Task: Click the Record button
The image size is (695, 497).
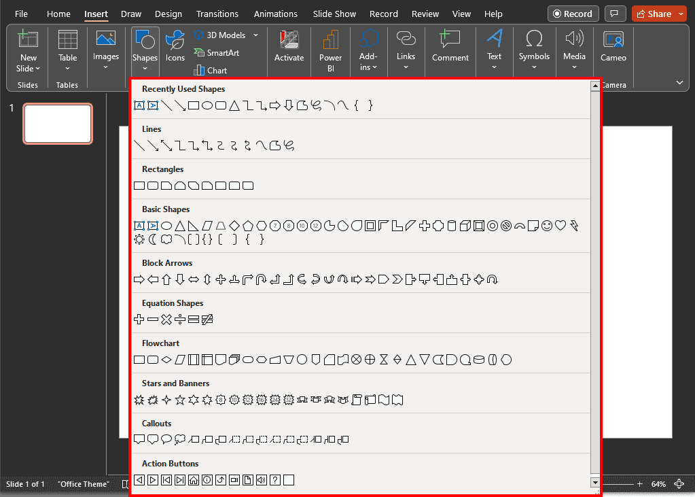Action: pos(573,13)
